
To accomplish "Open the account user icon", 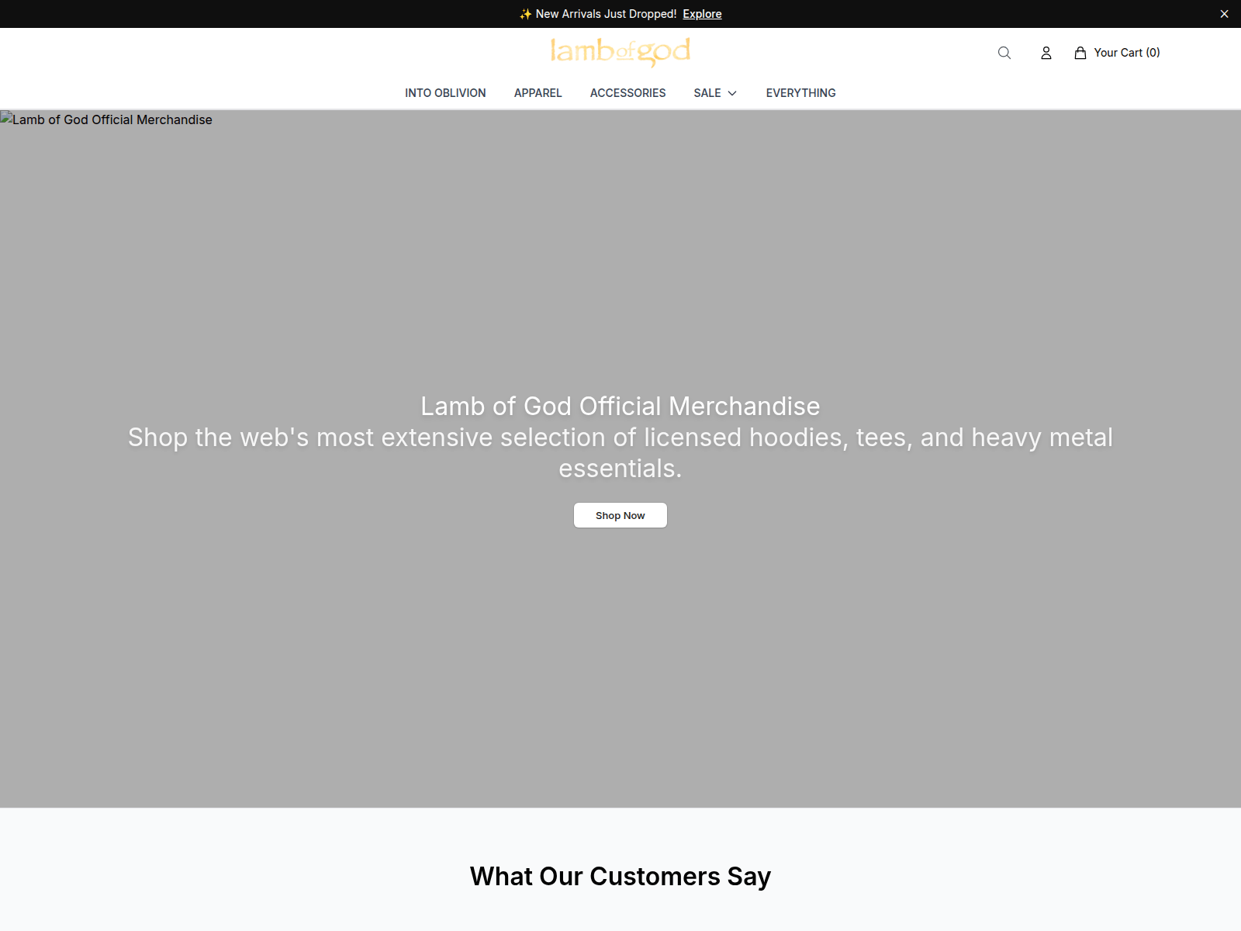I will pyautogui.click(x=1046, y=53).
